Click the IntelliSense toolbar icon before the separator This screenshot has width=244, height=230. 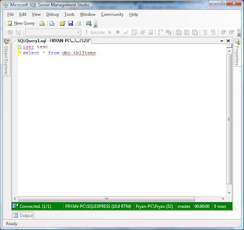(151, 32)
